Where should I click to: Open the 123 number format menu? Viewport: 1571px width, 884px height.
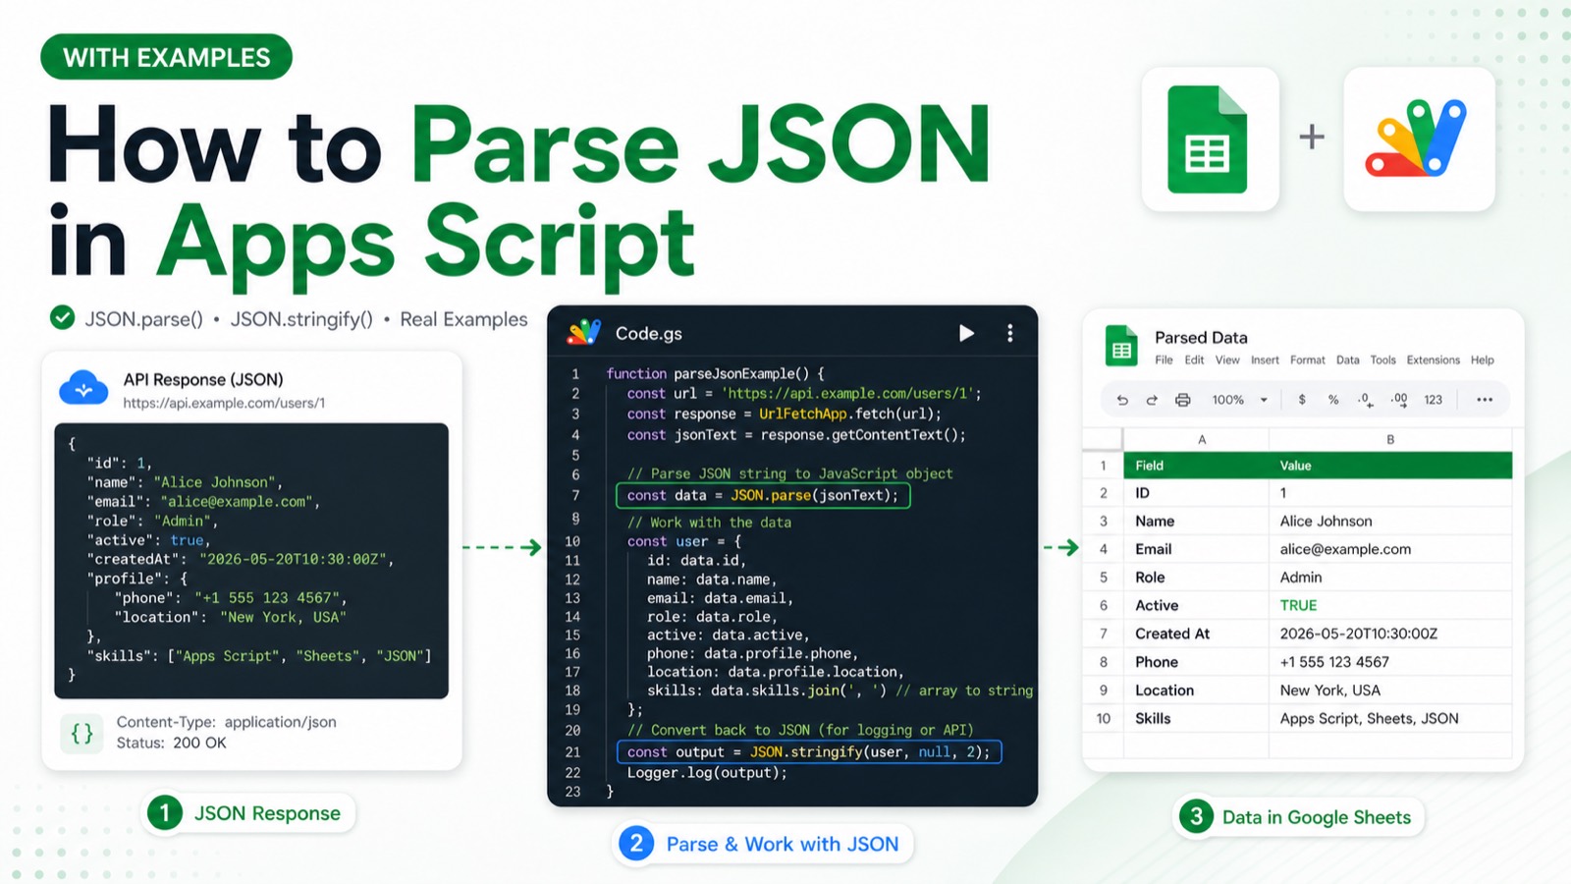[1434, 400]
